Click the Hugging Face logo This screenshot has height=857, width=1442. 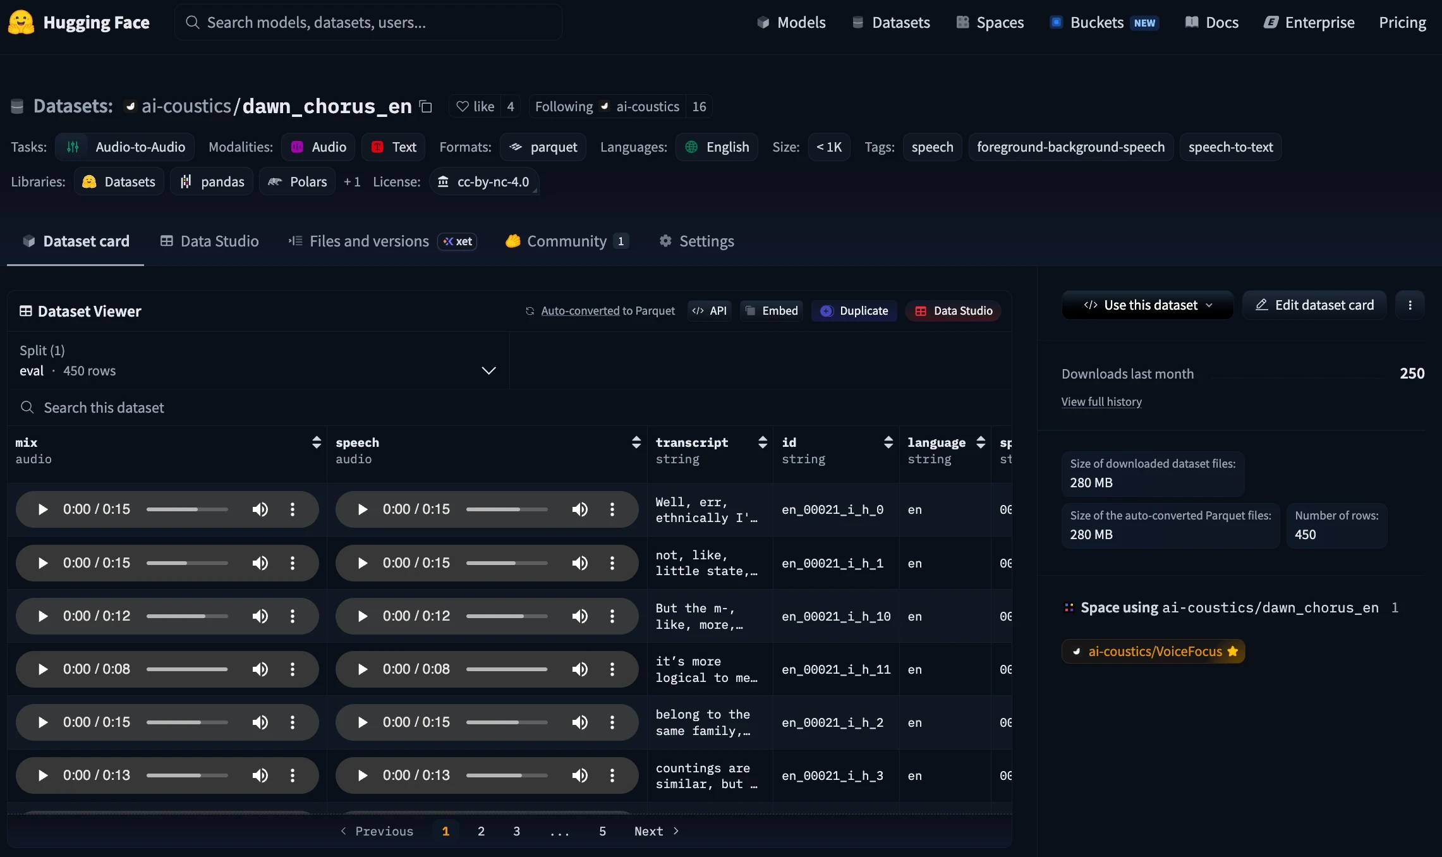(21, 22)
